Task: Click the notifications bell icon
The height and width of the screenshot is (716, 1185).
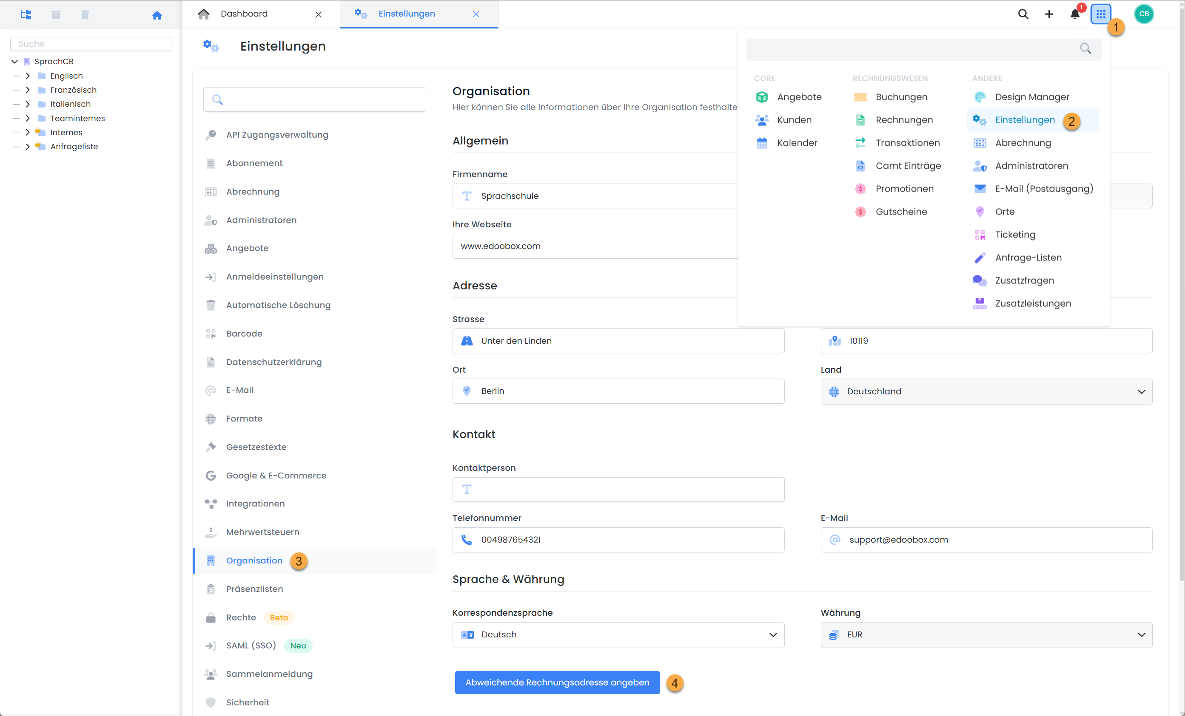Action: click(x=1074, y=14)
